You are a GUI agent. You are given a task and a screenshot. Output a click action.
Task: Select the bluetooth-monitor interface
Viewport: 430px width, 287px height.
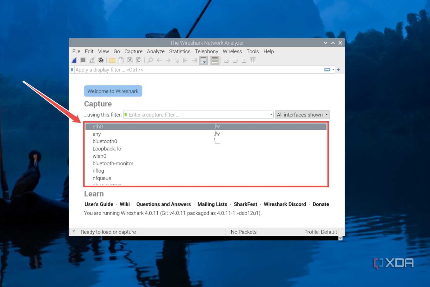[x=206, y=163]
